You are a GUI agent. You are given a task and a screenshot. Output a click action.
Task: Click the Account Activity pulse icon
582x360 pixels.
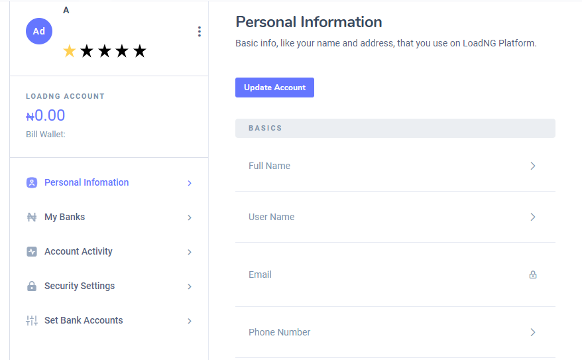[x=32, y=252]
